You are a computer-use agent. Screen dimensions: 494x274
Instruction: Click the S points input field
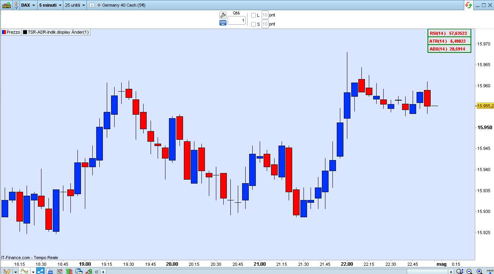265,24
